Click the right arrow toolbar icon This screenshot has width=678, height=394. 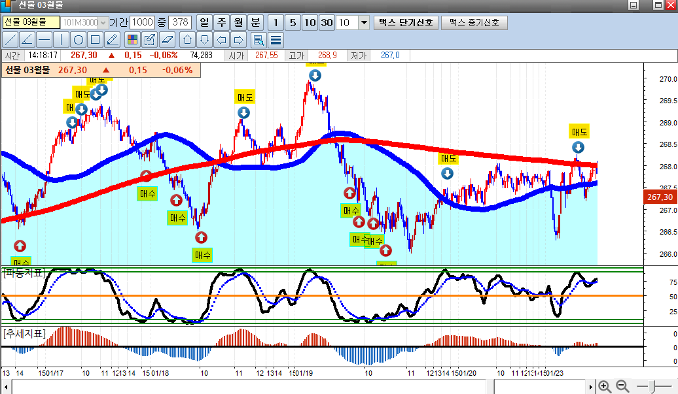click(x=238, y=40)
